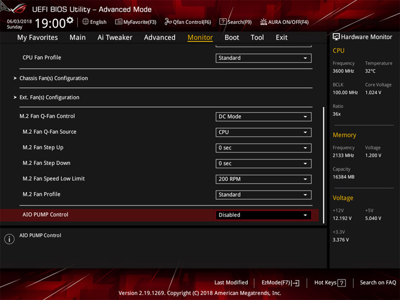Open AIO PUMP Control Disabled dropdown
This screenshot has width=400, height=300.
(263, 215)
